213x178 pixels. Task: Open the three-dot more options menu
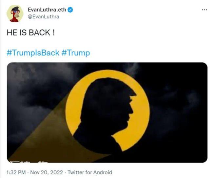(204, 10)
